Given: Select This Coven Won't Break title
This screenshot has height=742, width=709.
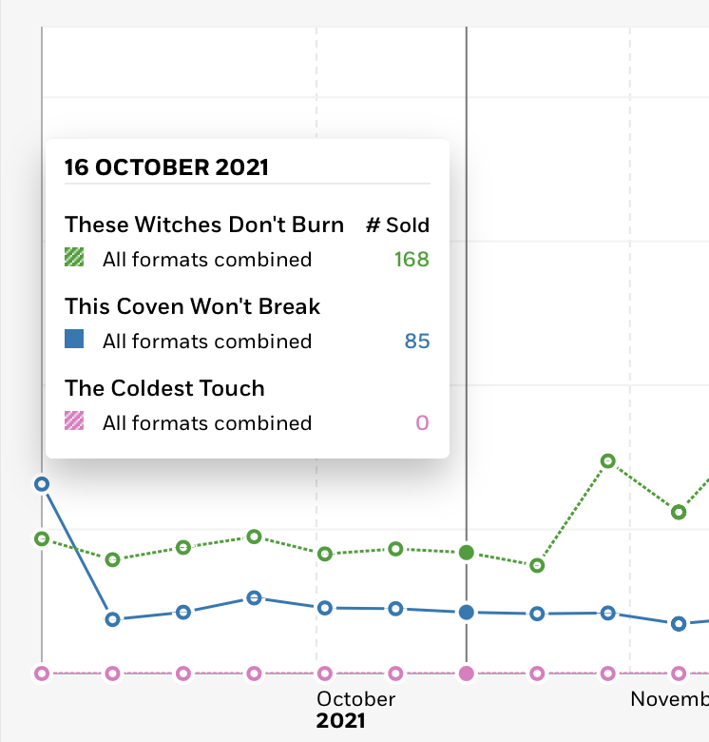Looking at the screenshot, I should pos(192,306).
